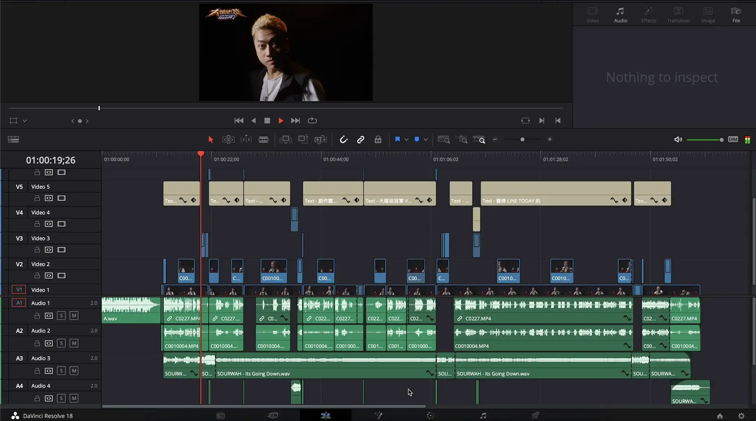This screenshot has width=756, height=421.
Task: Solo the Audio 3 track
Action: click(x=61, y=371)
